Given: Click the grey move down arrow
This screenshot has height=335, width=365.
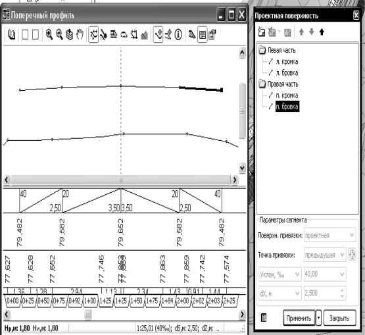Looking at the screenshot, I should [312, 32].
